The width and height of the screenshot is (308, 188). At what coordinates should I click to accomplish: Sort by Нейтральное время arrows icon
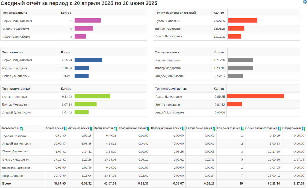pos(214,128)
